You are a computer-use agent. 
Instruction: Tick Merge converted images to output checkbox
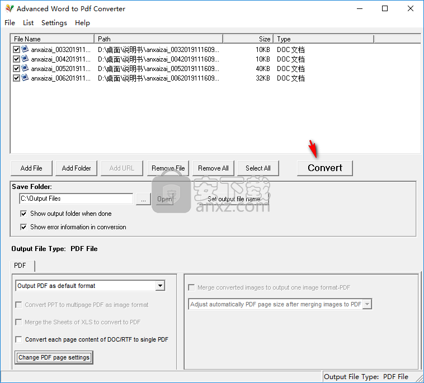191,287
